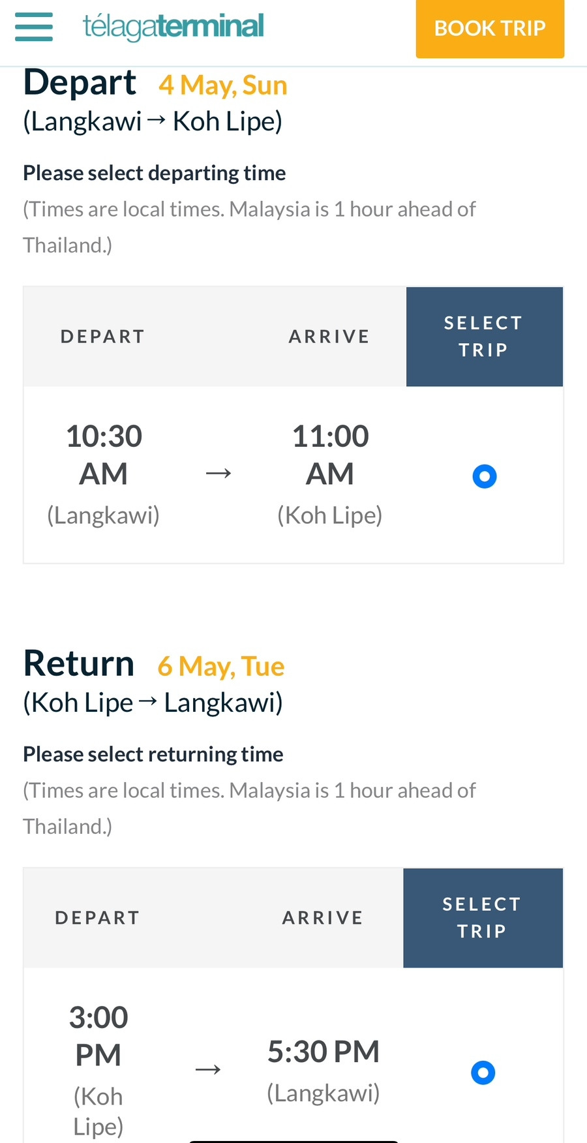Click the 11:00 AM Koh Lipe arrival time
The width and height of the screenshot is (587, 1143).
pyautogui.click(x=330, y=455)
